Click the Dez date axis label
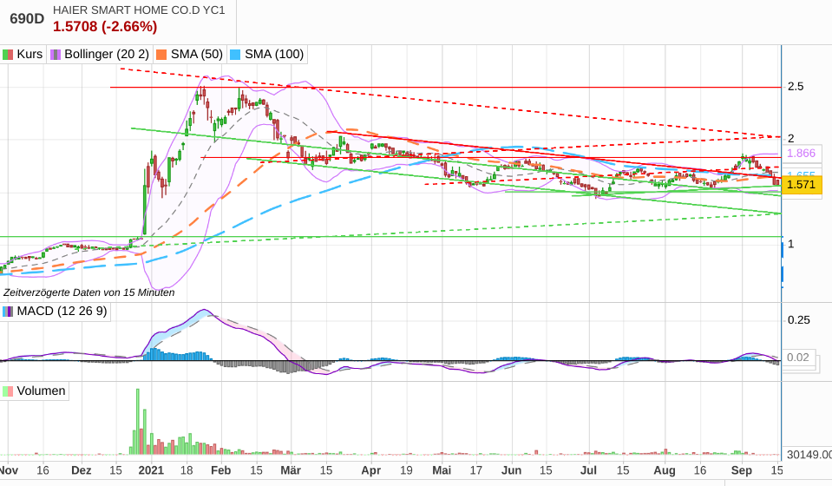 point(82,470)
